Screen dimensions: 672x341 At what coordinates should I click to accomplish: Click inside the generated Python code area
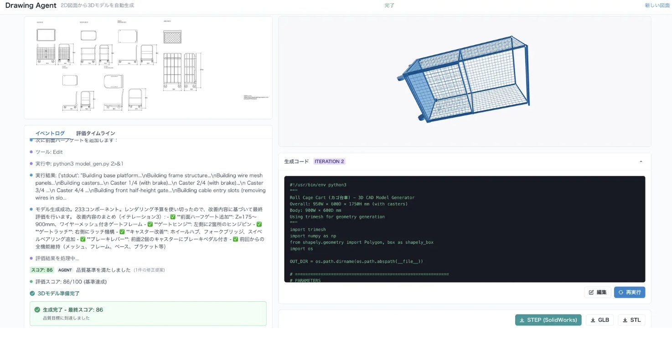pyautogui.click(x=465, y=229)
